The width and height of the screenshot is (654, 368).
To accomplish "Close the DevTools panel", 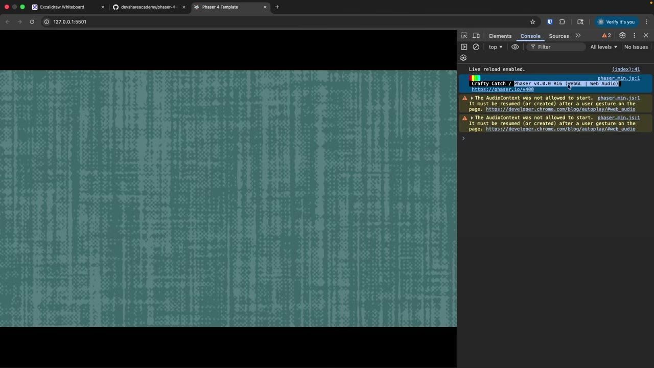I will coord(646,36).
